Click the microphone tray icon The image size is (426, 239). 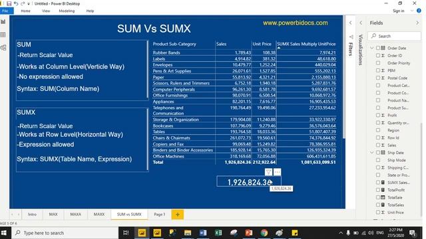click(x=348, y=233)
